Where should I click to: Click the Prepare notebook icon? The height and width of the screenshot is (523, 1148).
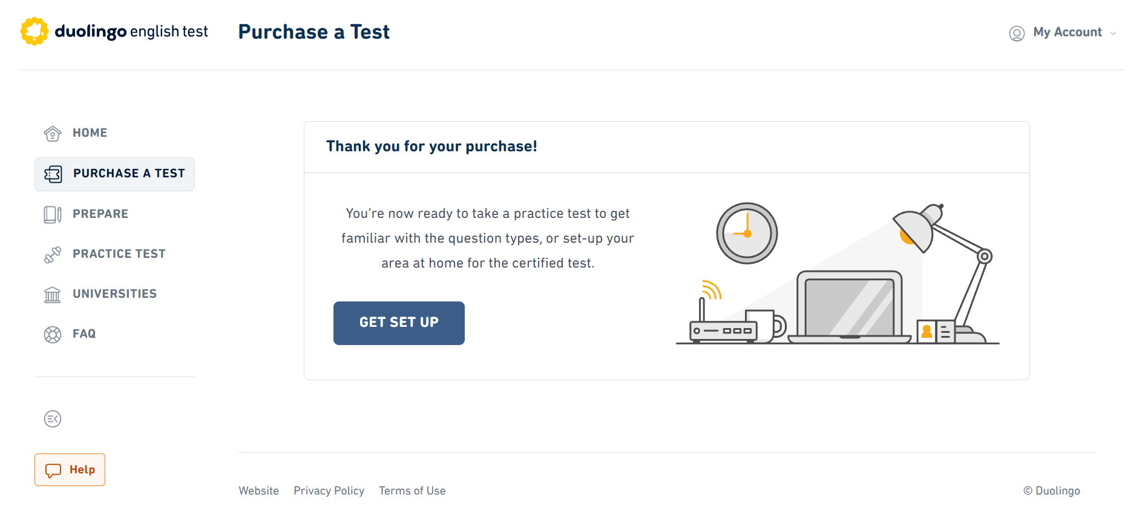tap(53, 215)
